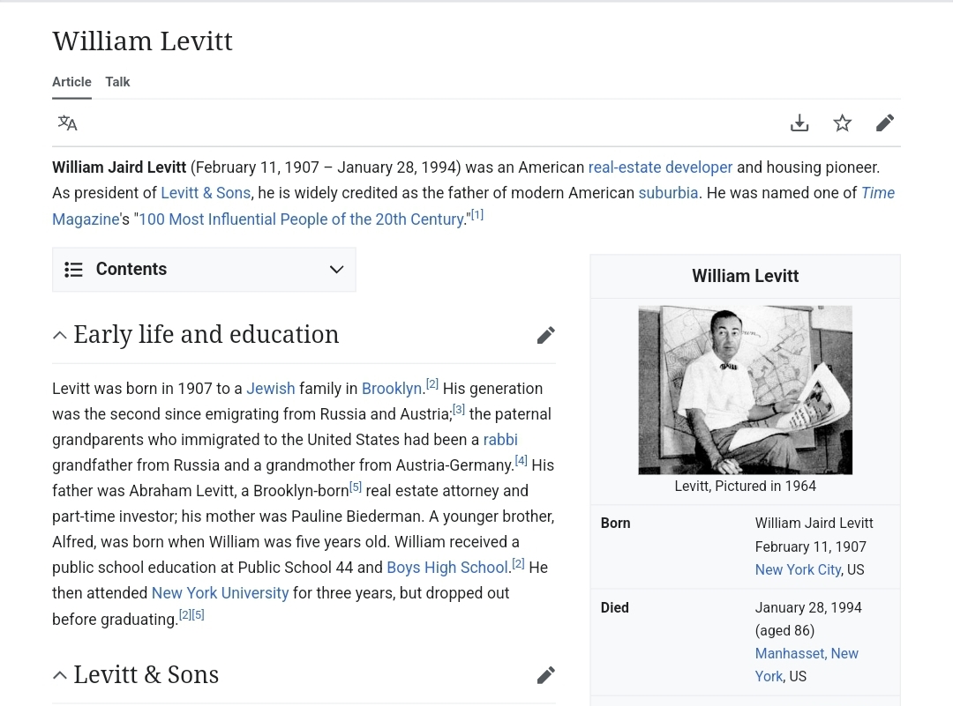Click citation [3] after Austria

459,410
